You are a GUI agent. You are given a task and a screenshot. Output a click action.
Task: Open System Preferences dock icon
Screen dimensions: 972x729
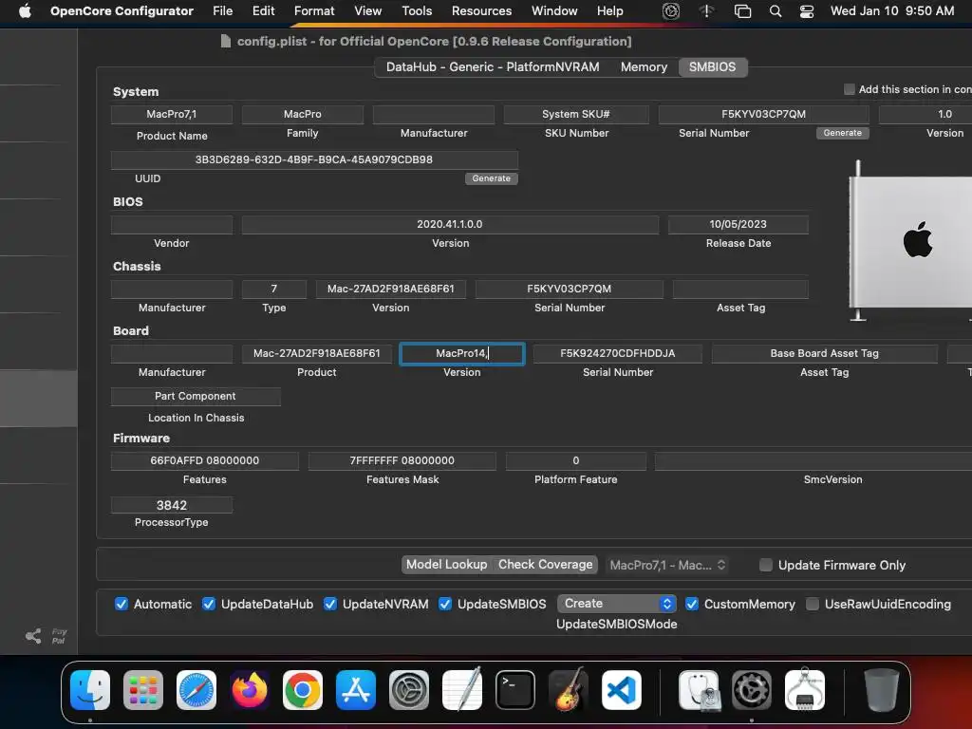tap(409, 690)
